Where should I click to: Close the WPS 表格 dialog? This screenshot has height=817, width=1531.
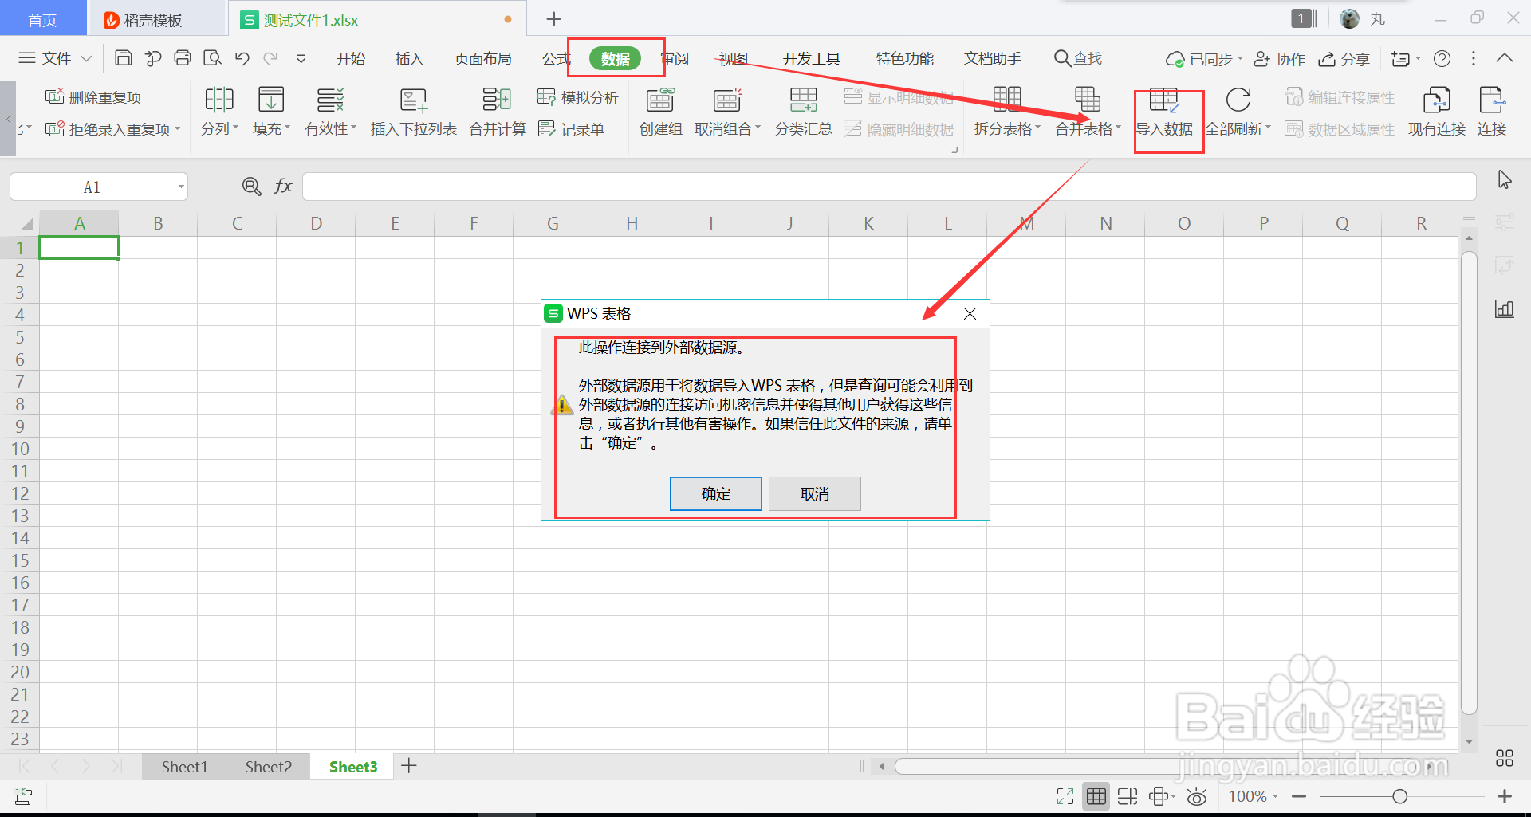(x=970, y=313)
